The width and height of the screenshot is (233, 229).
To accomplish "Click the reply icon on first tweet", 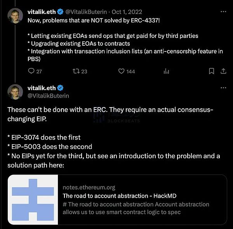I will click(x=31, y=71).
